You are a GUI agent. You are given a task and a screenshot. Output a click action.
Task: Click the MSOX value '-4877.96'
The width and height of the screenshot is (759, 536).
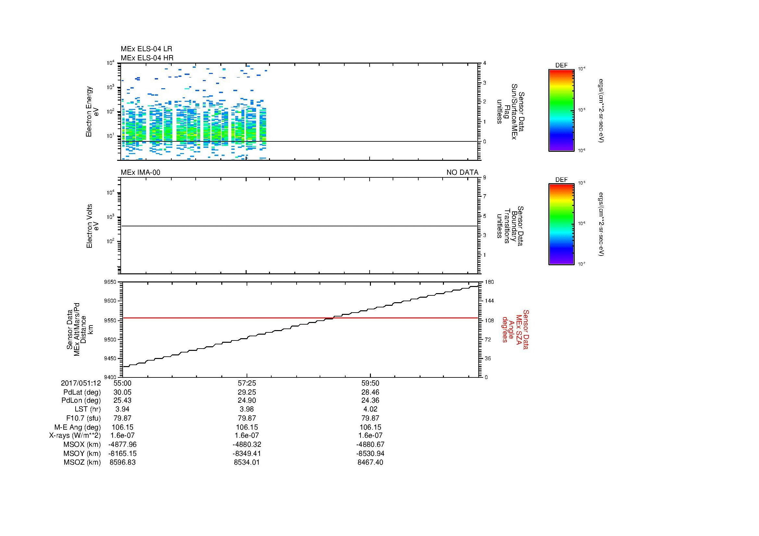point(123,445)
